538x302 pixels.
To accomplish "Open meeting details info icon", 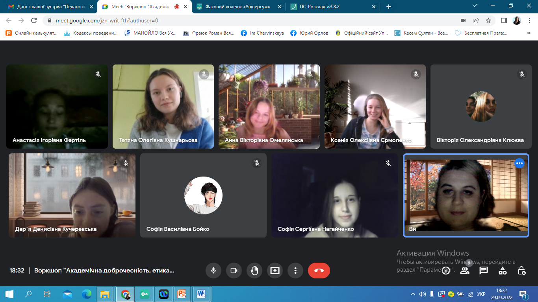I will [x=446, y=271].
